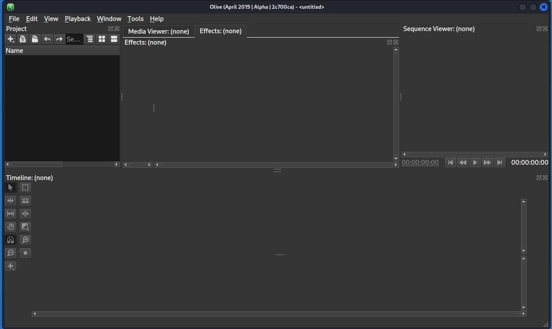Image resolution: width=552 pixels, height=329 pixels.
Task: Close the Olive window
Action: (544, 7)
